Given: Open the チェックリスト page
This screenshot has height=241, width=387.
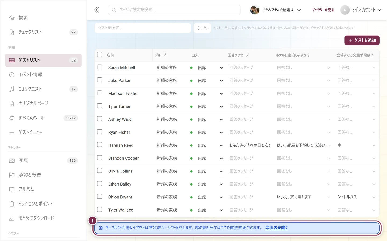Looking at the screenshot, I should point(43,32).
